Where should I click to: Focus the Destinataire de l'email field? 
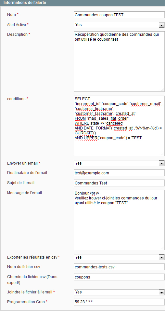coord(119,173)
